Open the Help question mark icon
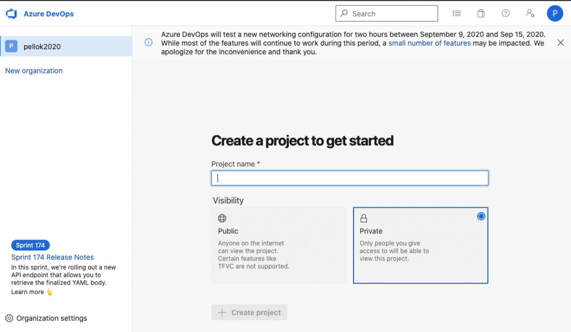571x332 pixels. (505, 13)
